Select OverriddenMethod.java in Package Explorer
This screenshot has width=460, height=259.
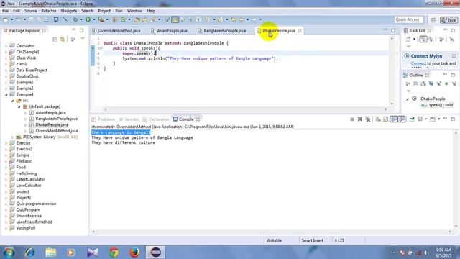coord(57,131)
